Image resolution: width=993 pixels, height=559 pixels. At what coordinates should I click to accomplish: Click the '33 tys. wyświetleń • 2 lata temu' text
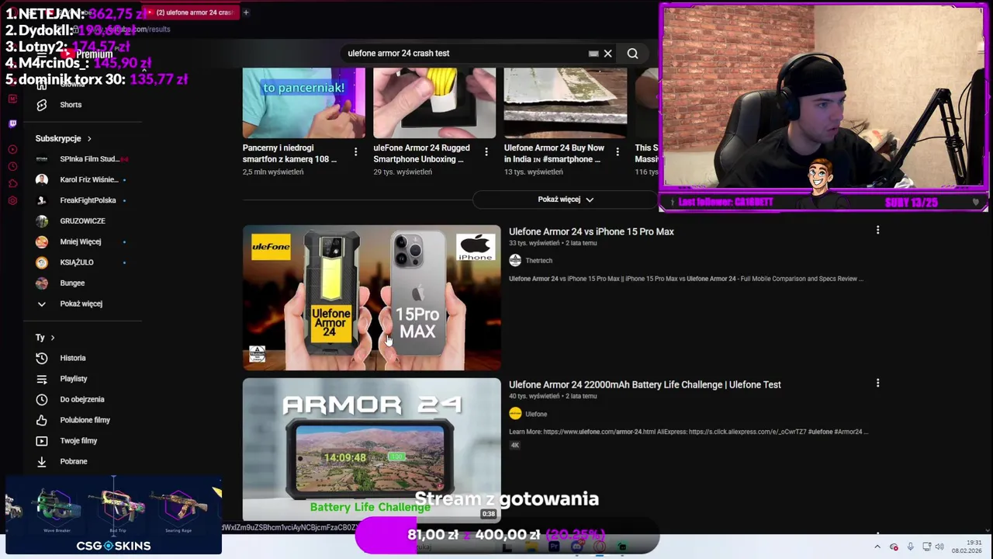pyautogui.click(x=552, y=243)
